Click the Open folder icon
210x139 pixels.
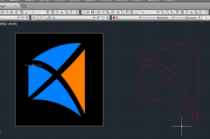[88, 12]
